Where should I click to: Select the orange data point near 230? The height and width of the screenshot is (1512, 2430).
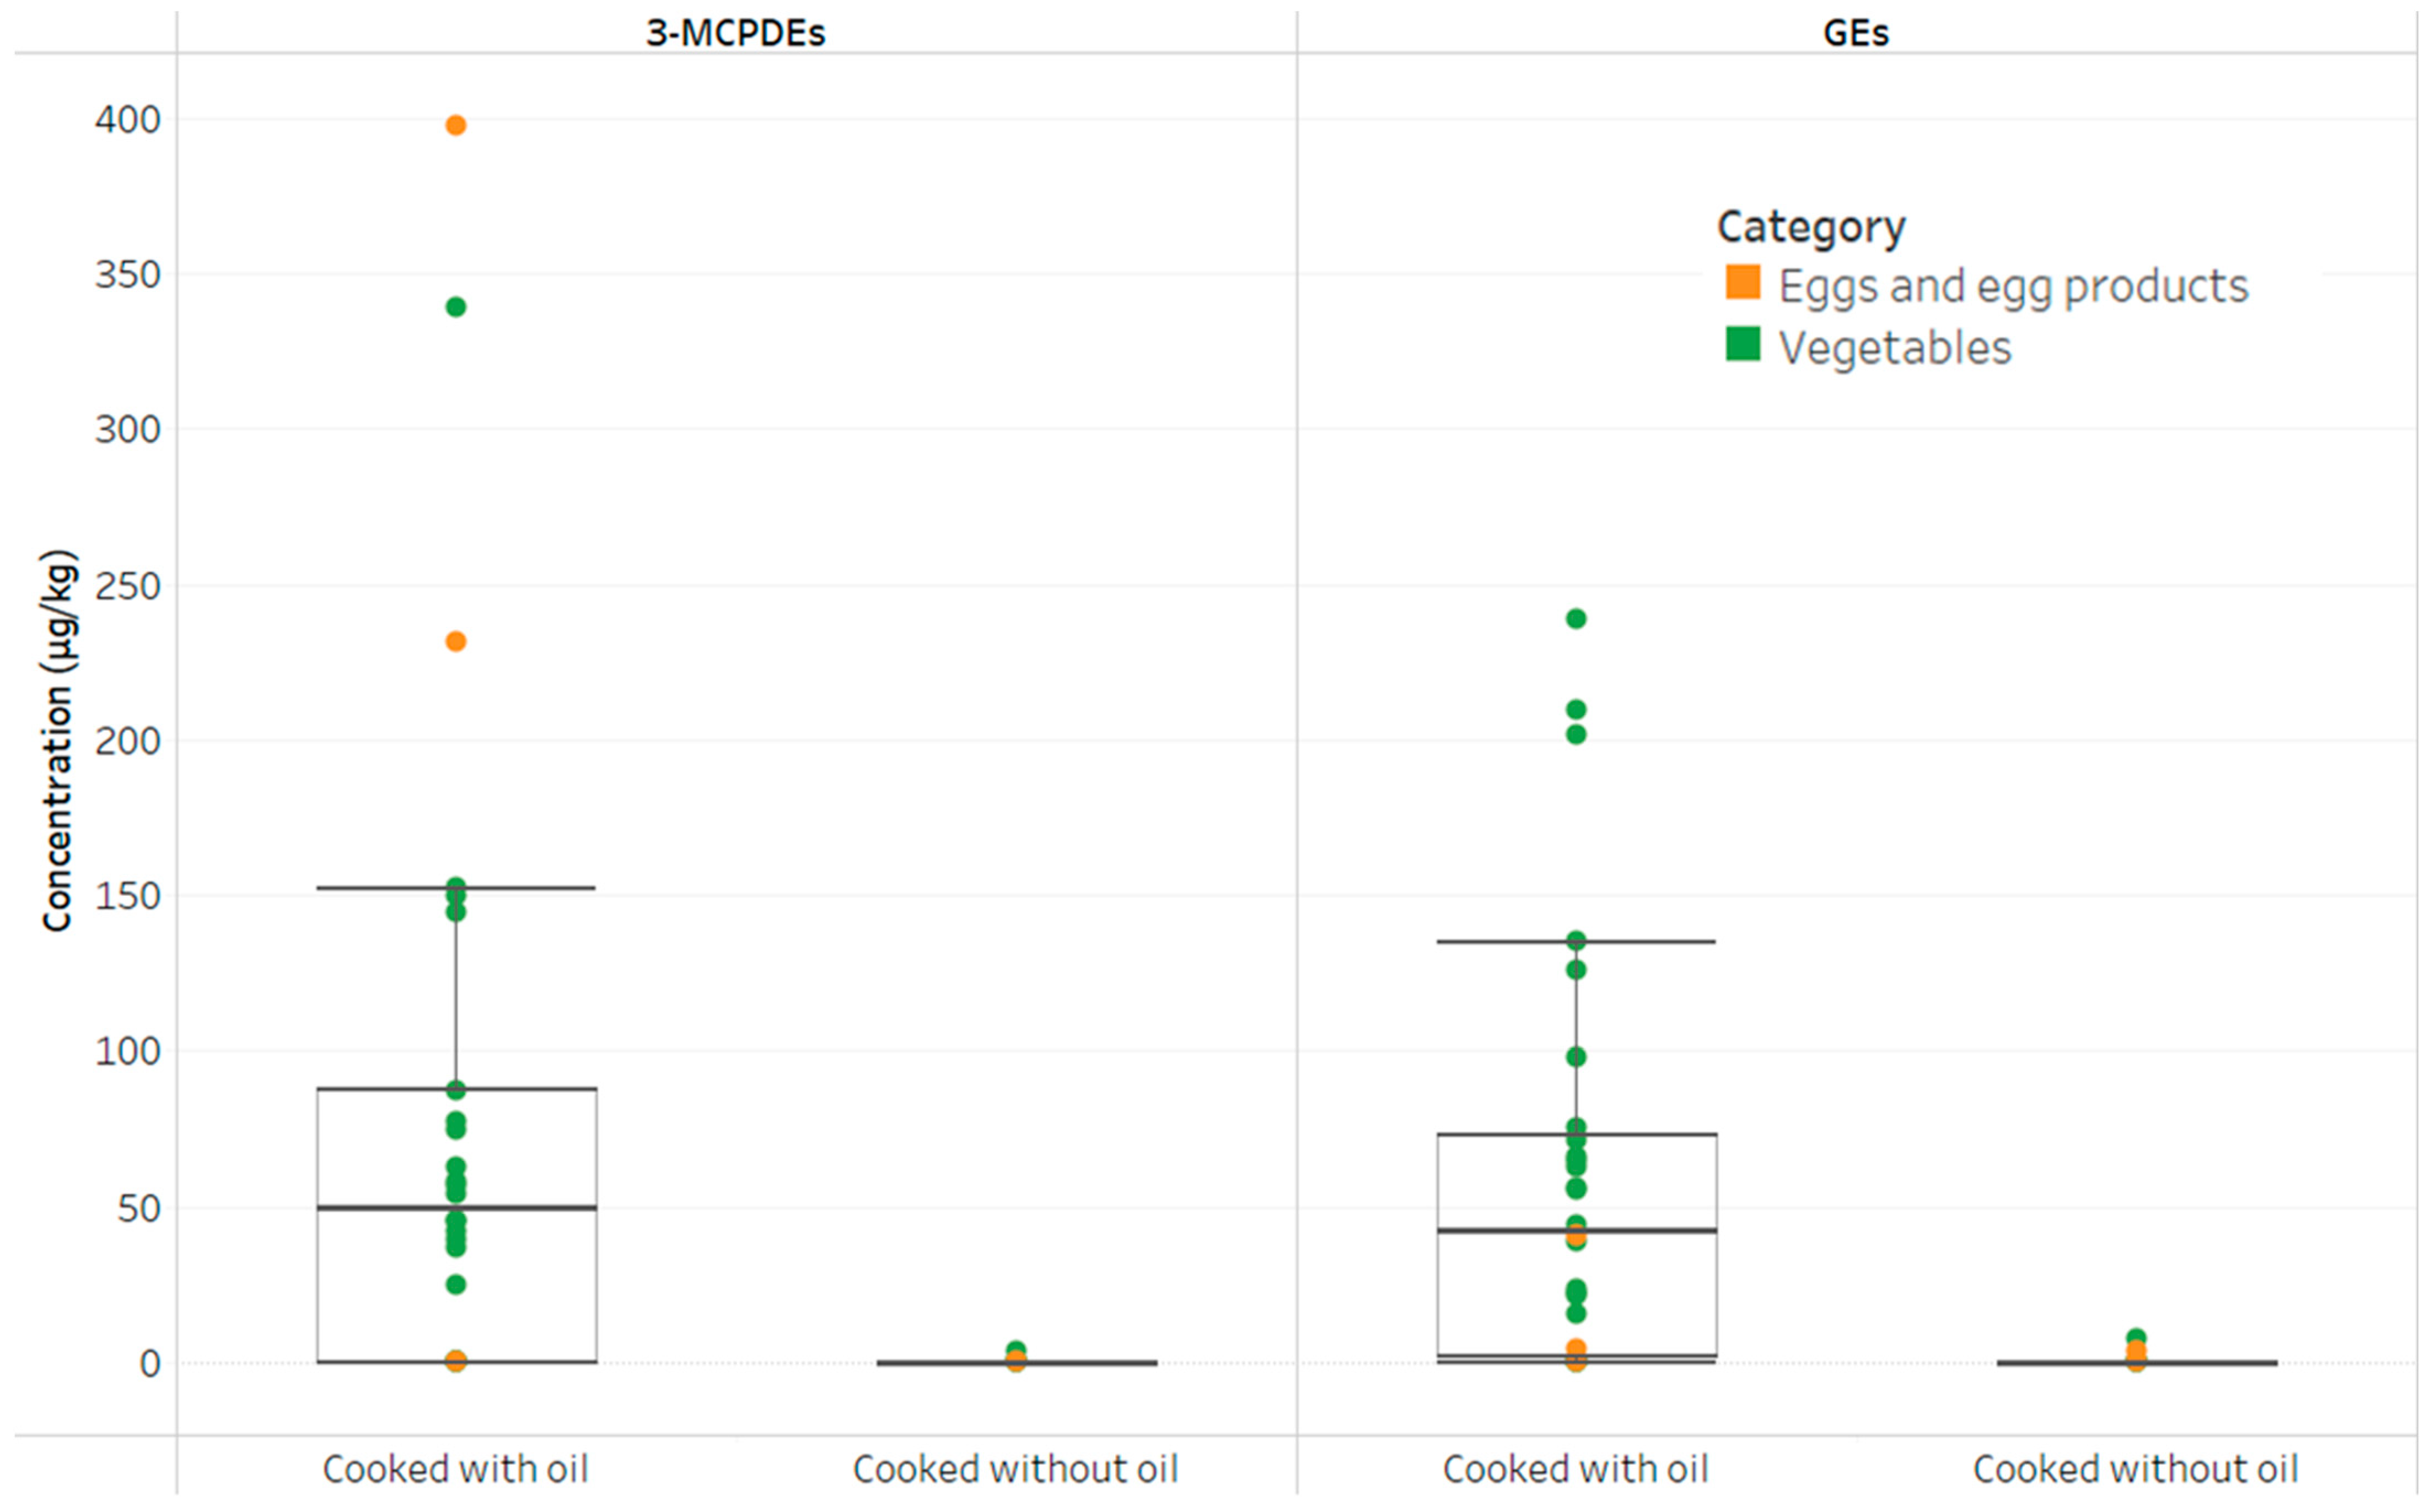coord(455,642)
